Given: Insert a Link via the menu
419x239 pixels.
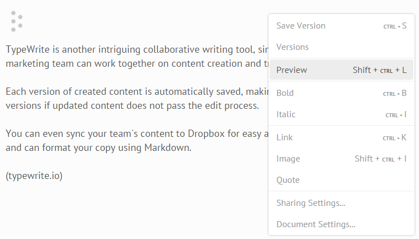Looking at the screenshot, I should pyautogui.click(x=341, y=137).
